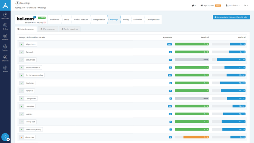Open the EN language dropdown
This screenshot has width=254, height=143.
[x=245, y=6]
